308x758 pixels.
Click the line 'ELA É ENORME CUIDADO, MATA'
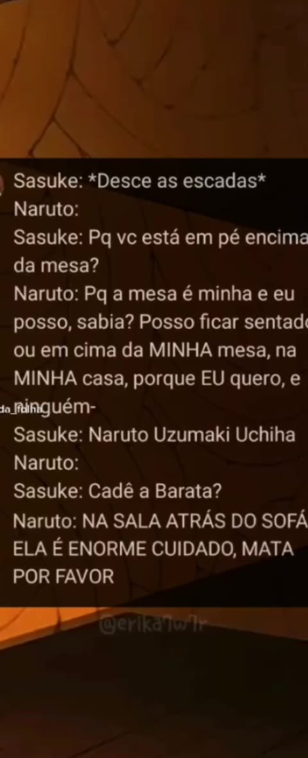(x=153, y=549)
